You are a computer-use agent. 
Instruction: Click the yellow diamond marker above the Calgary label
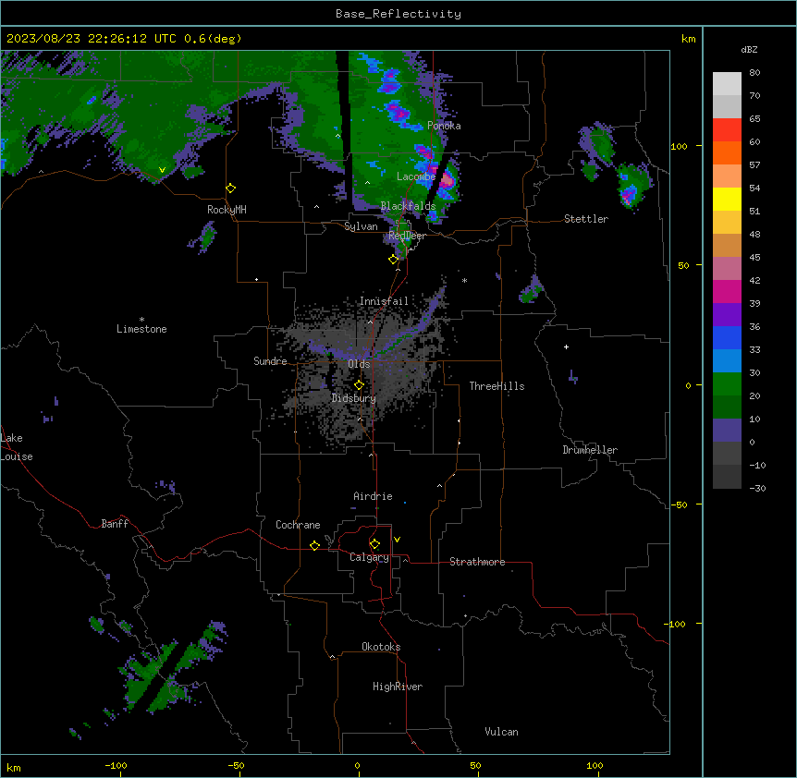coord(374,544)
